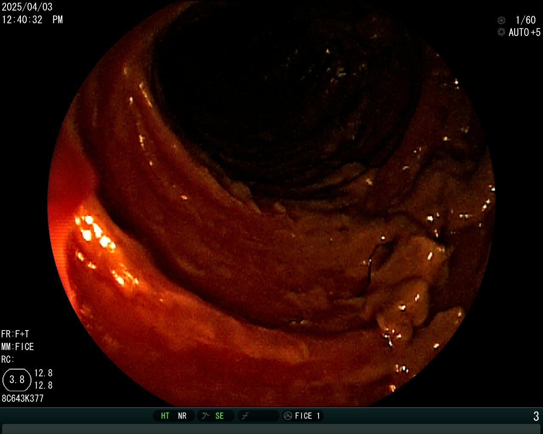543x434 pixels.
Task: Select the FICE 1 preset label
Action: (308, 416)
